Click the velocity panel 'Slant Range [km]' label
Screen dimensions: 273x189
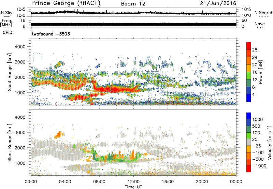(10, 142)
